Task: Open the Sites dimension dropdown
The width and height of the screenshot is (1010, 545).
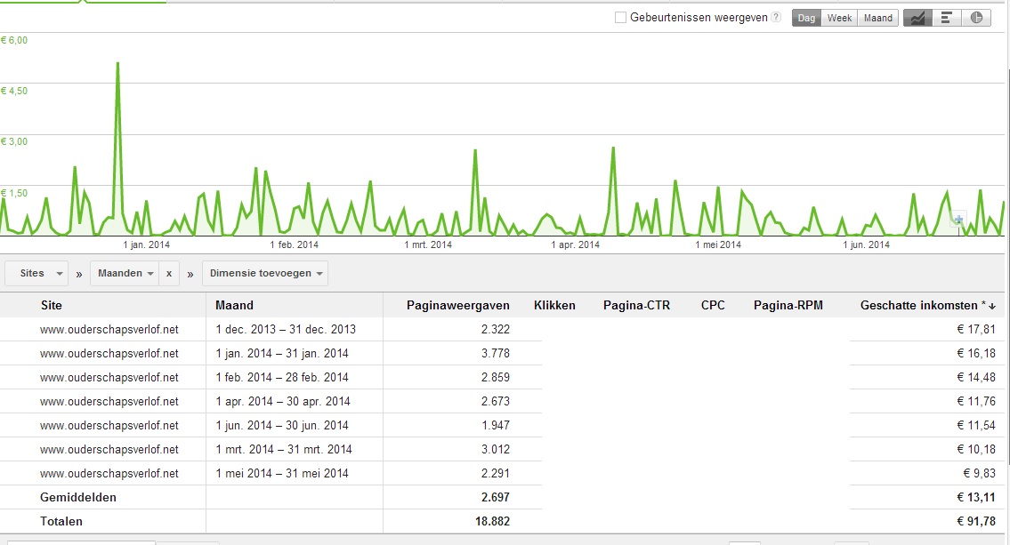Action: [x=36, y=274]
